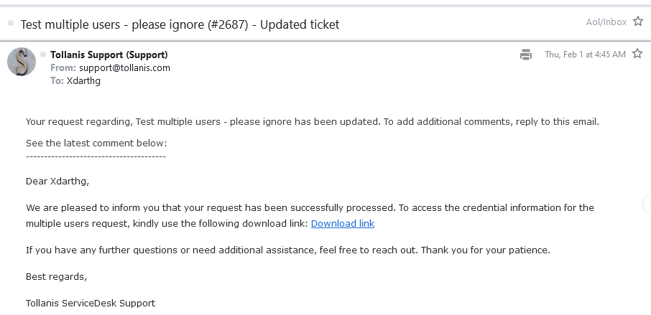Star the conversation next to Aol/Inbox

(637, 22)
